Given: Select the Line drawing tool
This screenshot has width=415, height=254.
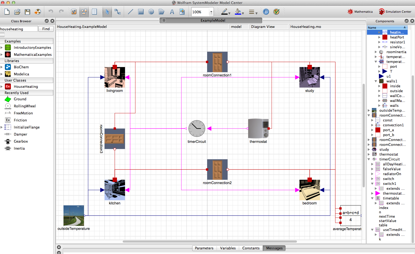Looking at the screenshot, I should (x=131, y=12).
